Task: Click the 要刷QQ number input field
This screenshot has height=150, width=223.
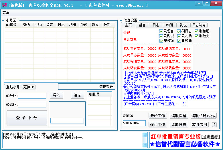Action: coord(134,123)
